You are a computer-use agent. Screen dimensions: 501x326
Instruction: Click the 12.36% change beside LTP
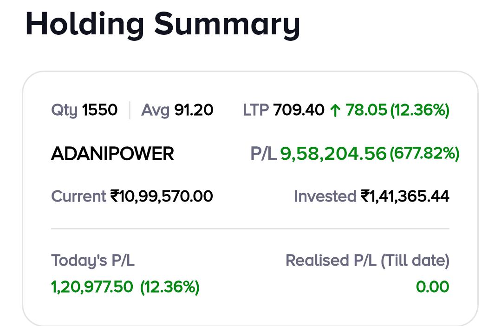pos(420,111)
